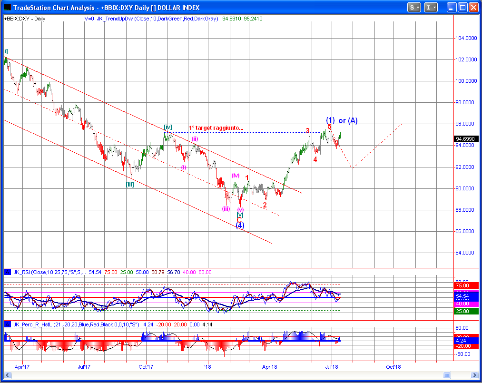Click the Jul'17 date axis label
This screenshot has width=482, height=383.
(x=84, y=367)
